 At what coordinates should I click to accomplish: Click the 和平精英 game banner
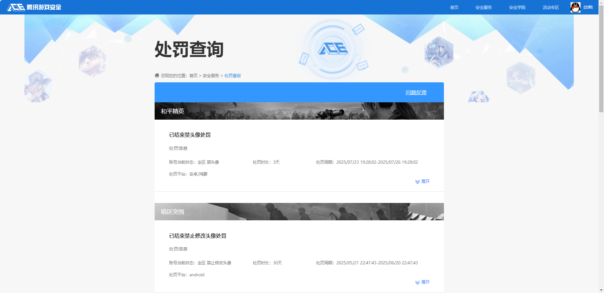(x=299, y=111)
